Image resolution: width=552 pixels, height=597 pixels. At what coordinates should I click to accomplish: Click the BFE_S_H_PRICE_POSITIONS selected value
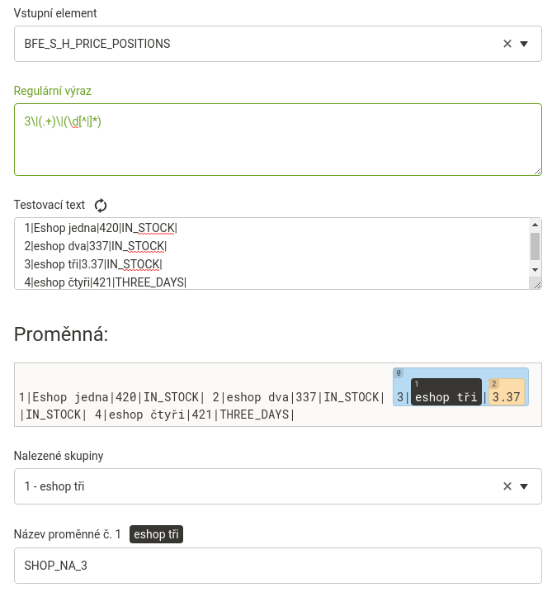tap(97, 44)
